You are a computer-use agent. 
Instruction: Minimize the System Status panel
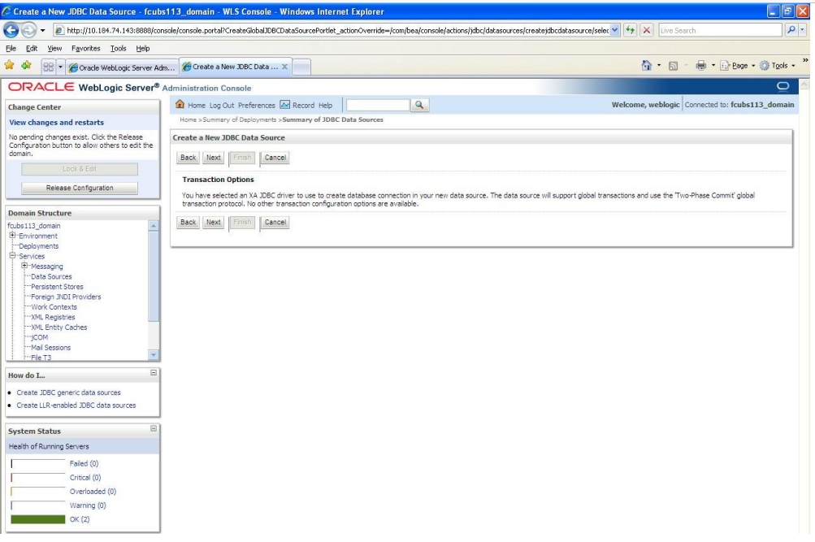[154, 429]
